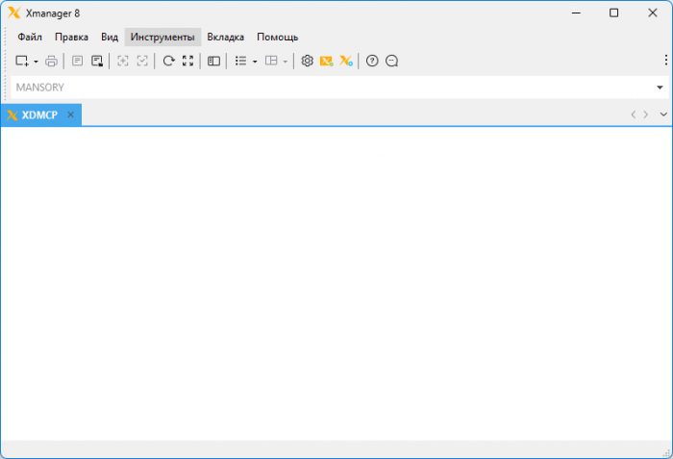Click the New session toolbar icon
The width and height of the screenshot is (673, 459).
(22, 61)
